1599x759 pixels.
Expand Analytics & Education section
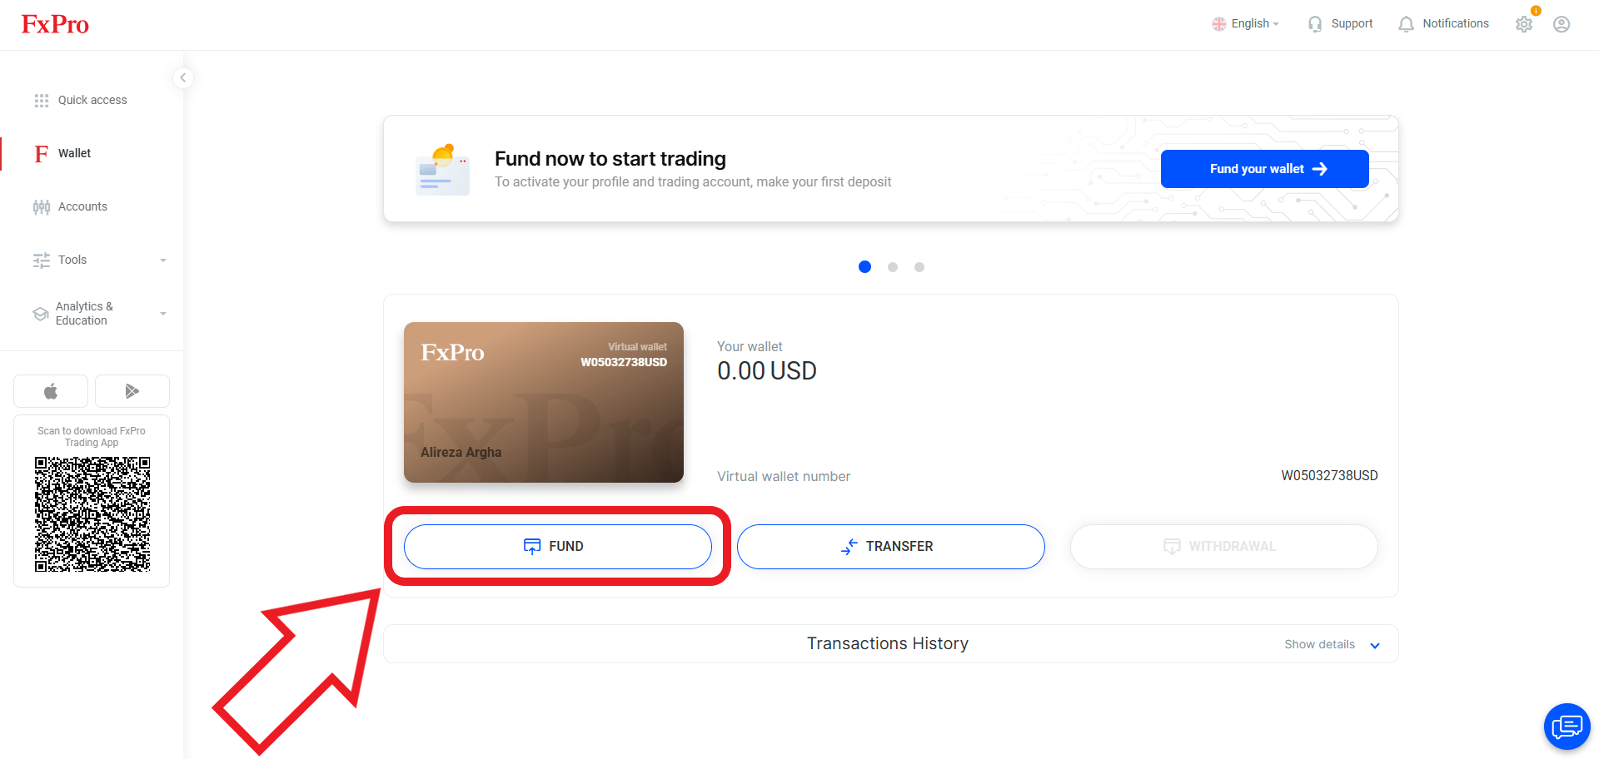(100, 313)
